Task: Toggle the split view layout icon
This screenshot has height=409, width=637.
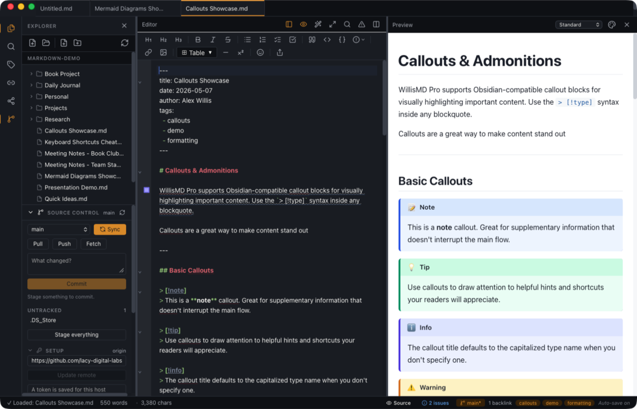Action: click(x=376, y=24)
